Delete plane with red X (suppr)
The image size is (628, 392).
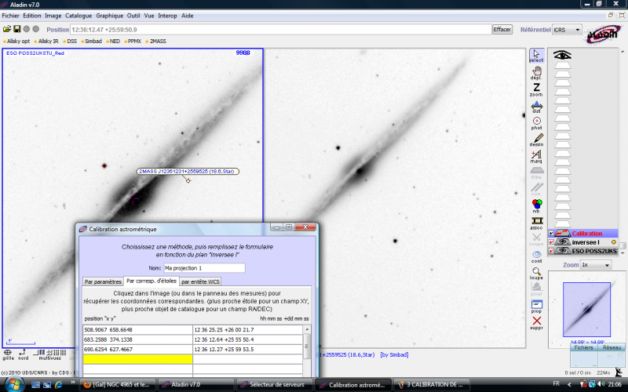tap(537, 323)
